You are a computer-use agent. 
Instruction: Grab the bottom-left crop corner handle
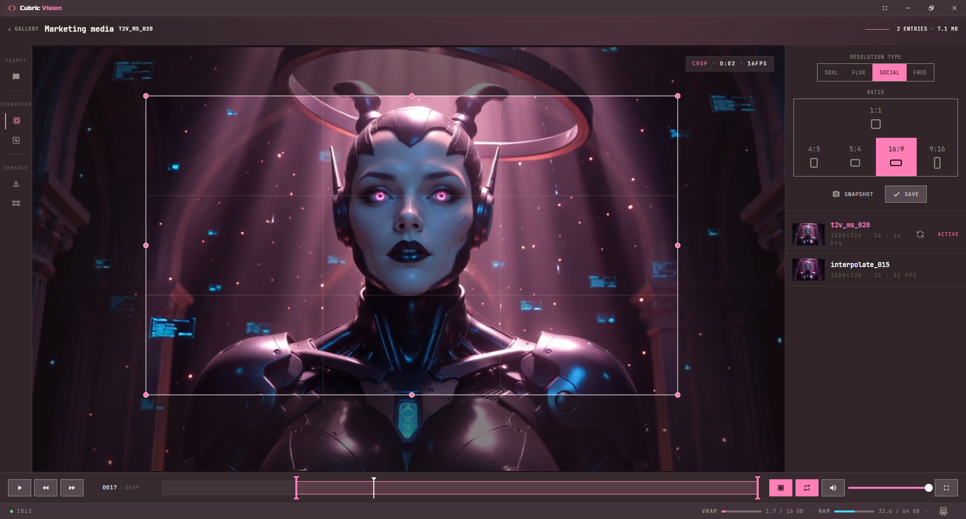click(146, 395)
